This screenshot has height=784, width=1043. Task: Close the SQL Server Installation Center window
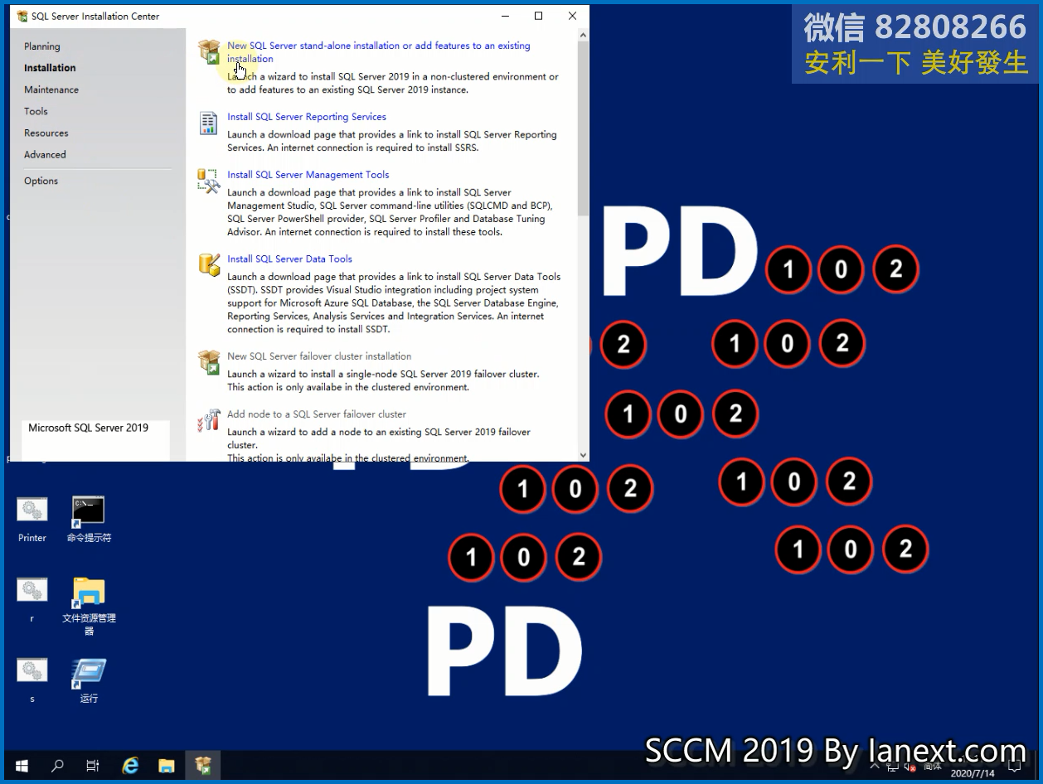click(x=572, y=16)
